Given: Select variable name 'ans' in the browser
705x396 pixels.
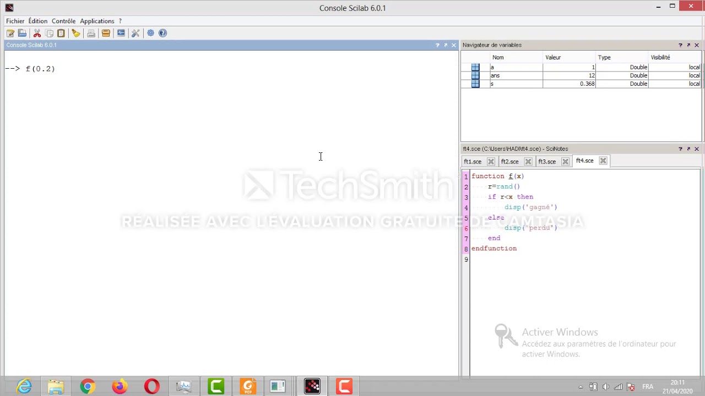Looking at the screenshot, I should 495,75.
